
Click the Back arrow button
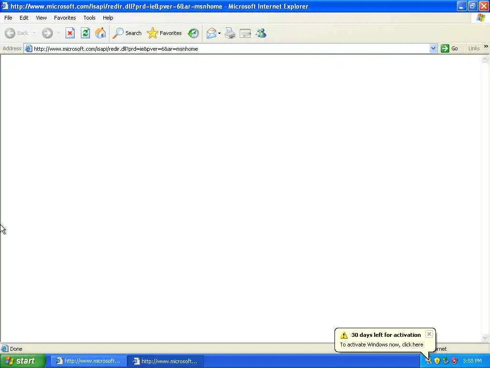tap(11, 33)
